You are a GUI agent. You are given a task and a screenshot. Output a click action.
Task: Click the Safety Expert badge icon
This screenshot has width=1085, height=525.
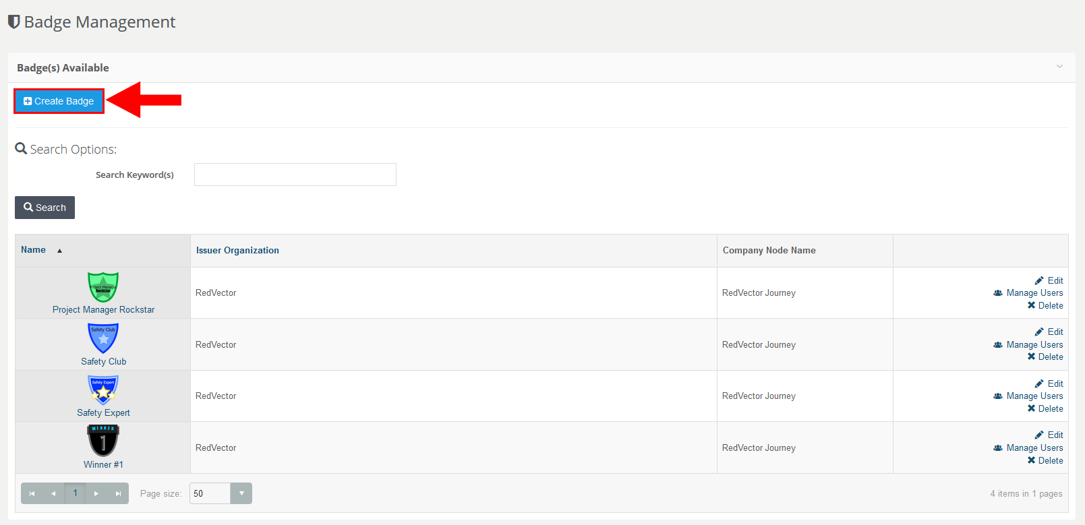[103, 390]
